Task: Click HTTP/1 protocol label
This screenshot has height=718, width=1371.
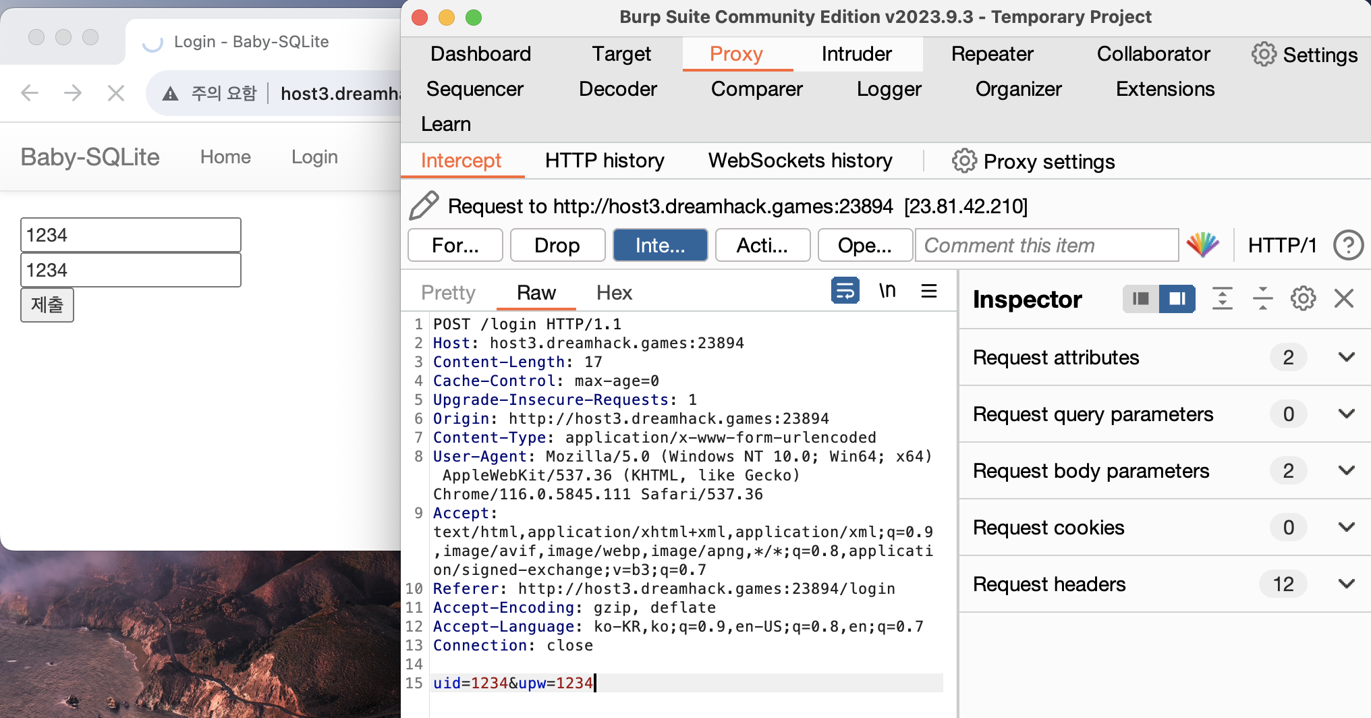Action: (x=1282, y=245)
